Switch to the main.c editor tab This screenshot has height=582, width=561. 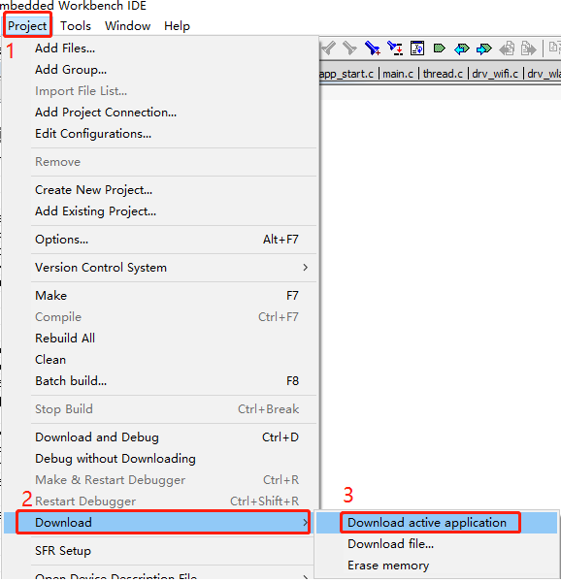coord(398,74)
